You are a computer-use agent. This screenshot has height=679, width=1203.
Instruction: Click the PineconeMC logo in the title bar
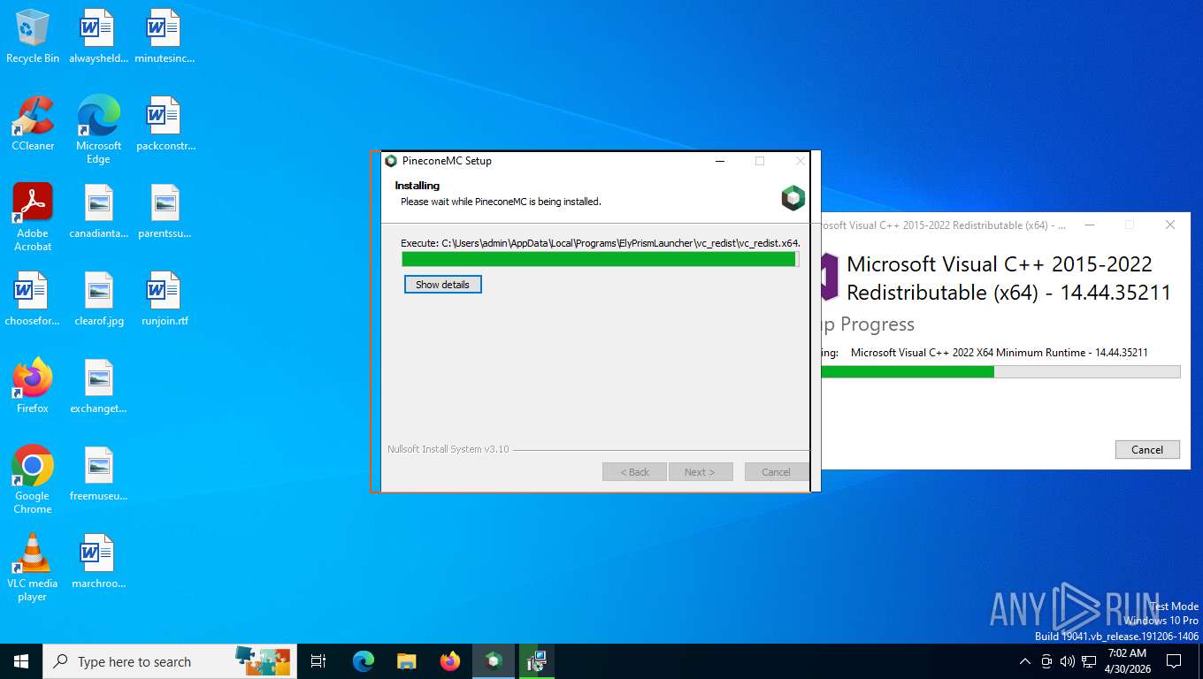click(391, 161)
